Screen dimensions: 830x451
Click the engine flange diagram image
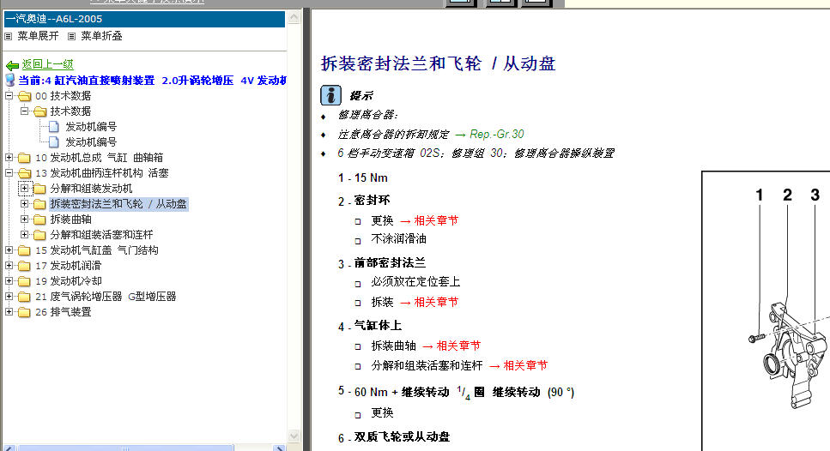coord(766,311)
